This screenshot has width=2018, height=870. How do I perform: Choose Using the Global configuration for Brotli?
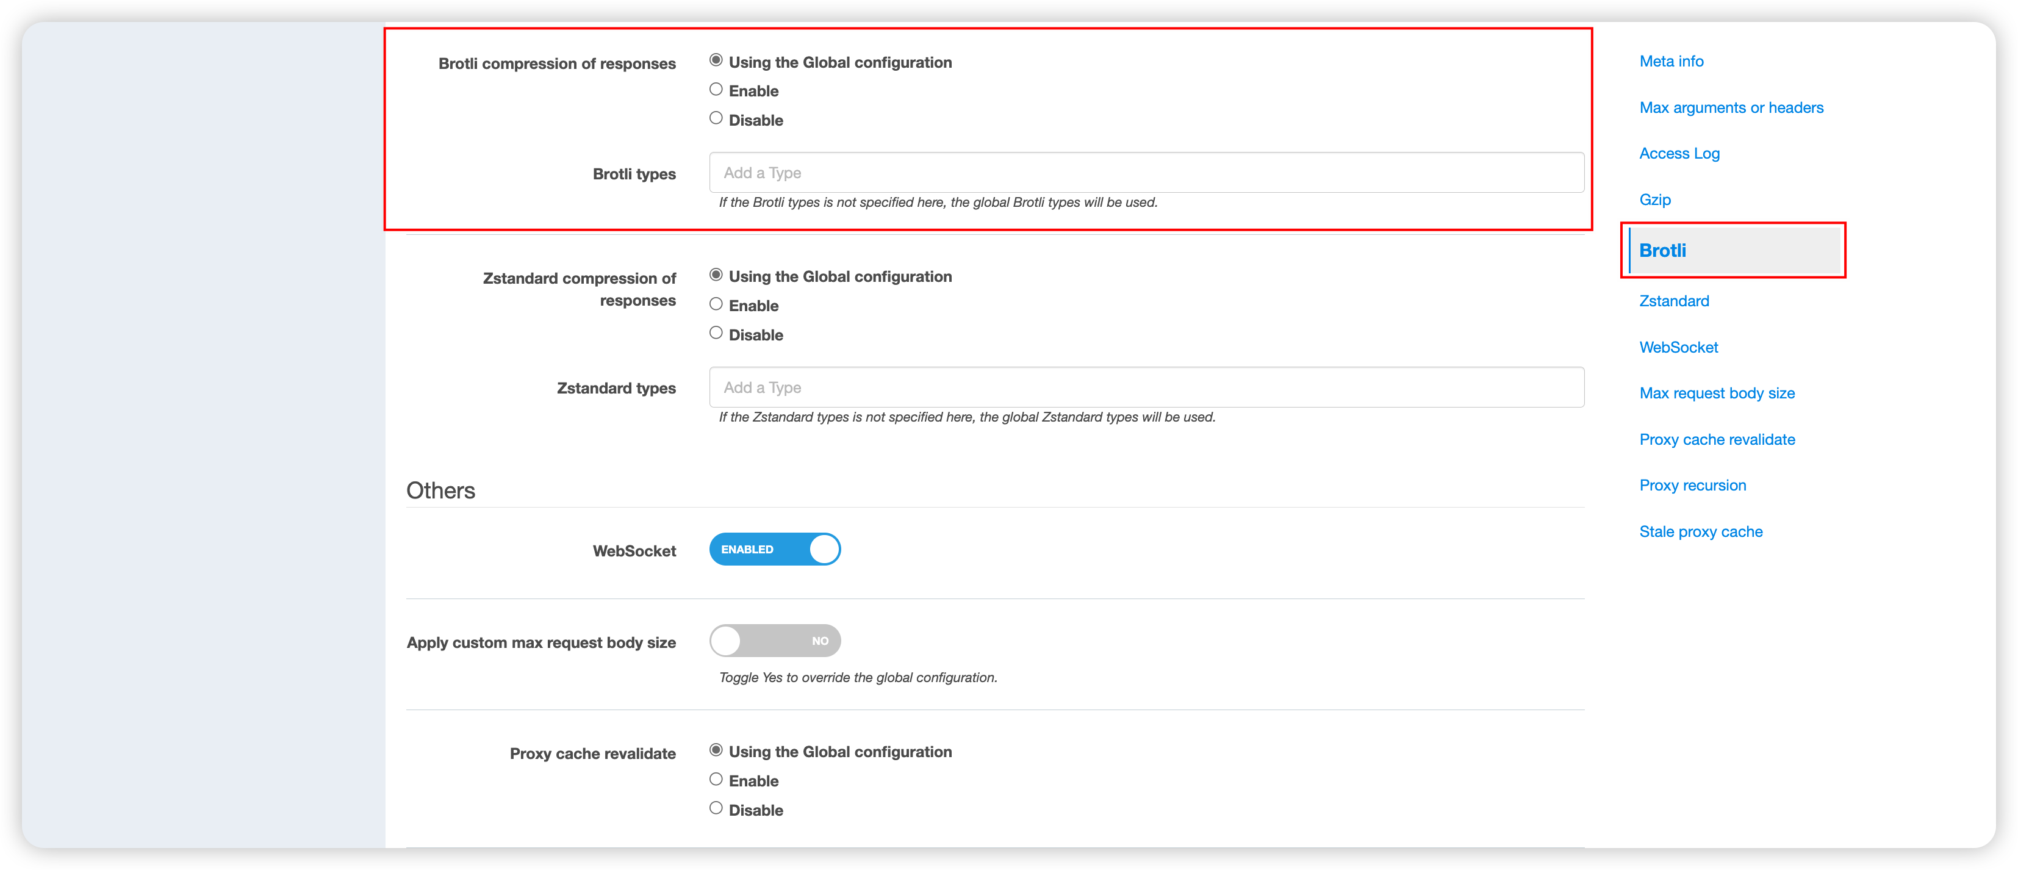(715, 60)
